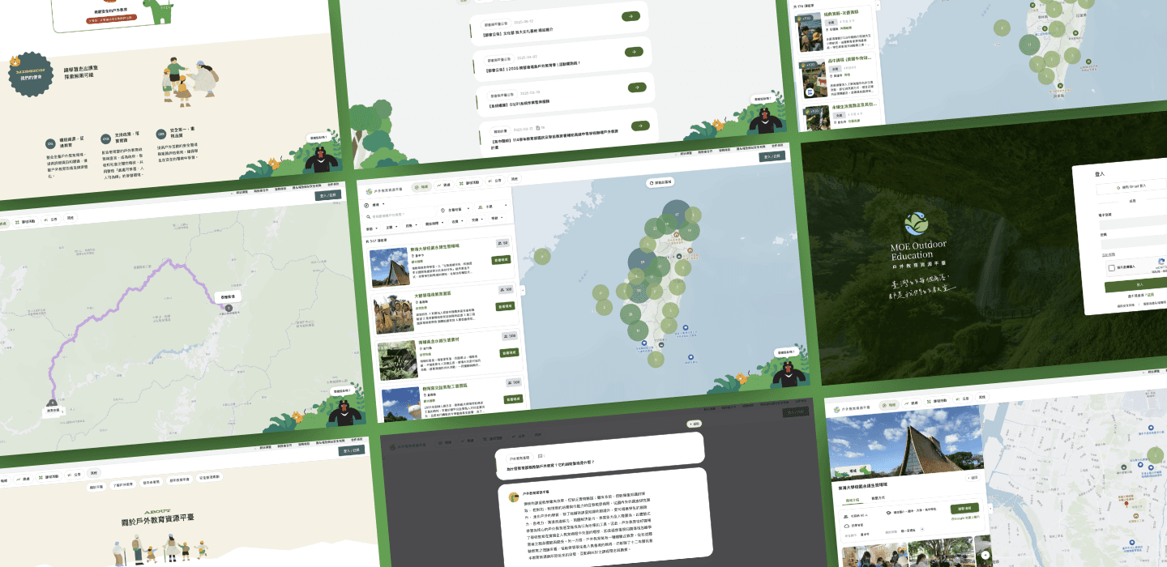This screenshot has height=567, width=1167.
Task: Open 主題 filter dropdown
Action: coord(391,226)
